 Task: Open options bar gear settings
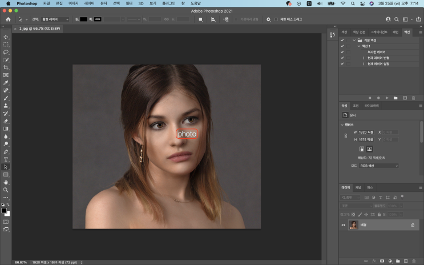268,19
